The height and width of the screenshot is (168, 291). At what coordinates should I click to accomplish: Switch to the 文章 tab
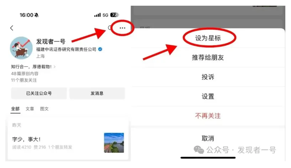pos(30,109)
